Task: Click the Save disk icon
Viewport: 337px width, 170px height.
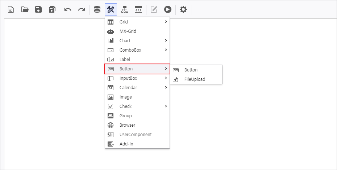Action: pyautogui.click(x=38, y=9)
